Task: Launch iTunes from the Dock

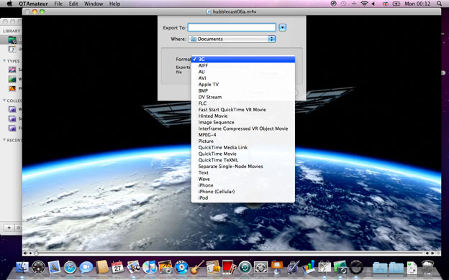Action: [x=150, y=268]
